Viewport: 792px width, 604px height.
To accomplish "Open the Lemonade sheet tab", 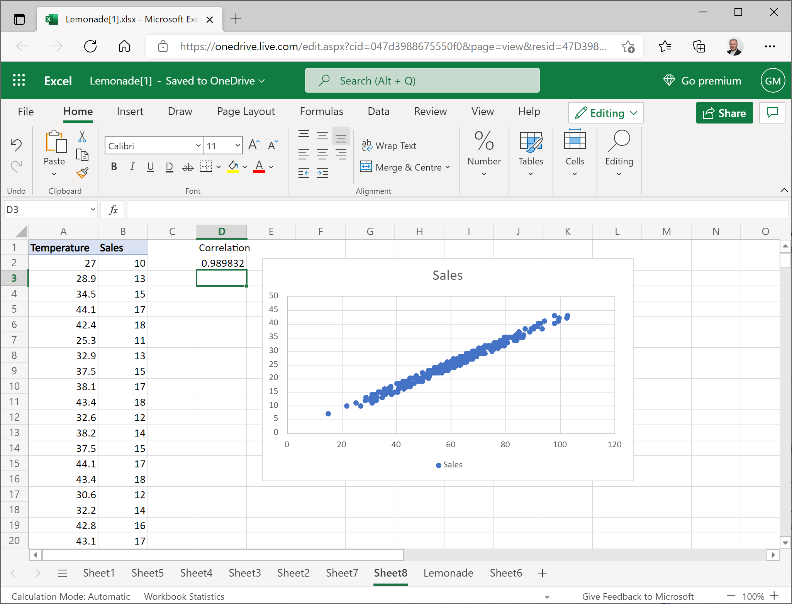I will [448, 573].
